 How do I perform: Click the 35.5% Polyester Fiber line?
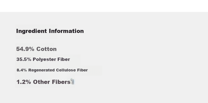point(43,59)
